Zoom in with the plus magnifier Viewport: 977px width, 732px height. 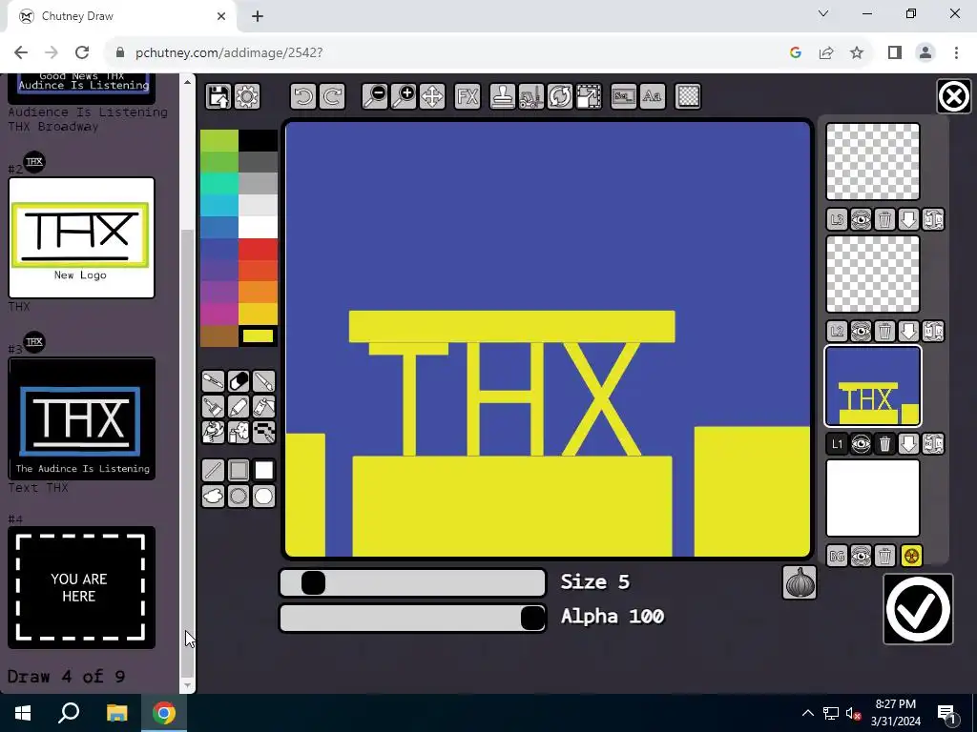404,96
